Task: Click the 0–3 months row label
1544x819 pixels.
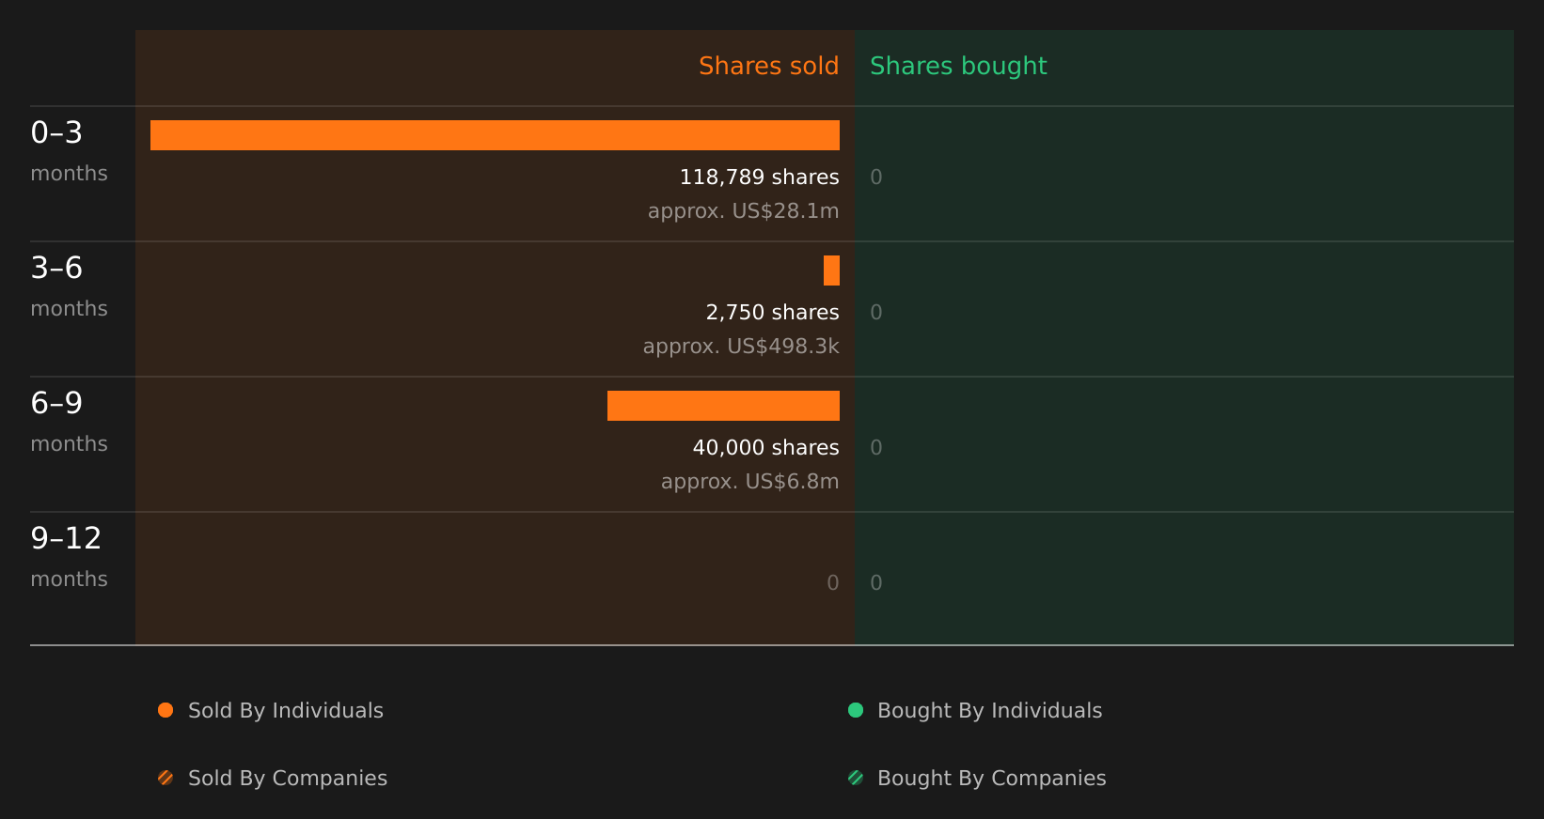Action: [x=69, y=150]
